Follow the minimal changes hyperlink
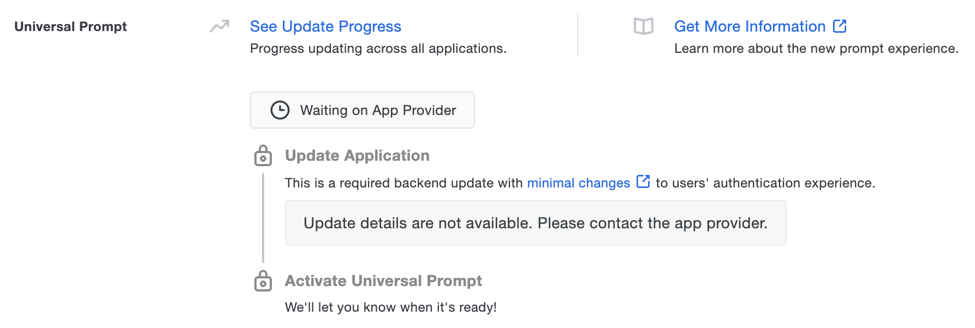The image size is (975, 328). coord(579,183)
